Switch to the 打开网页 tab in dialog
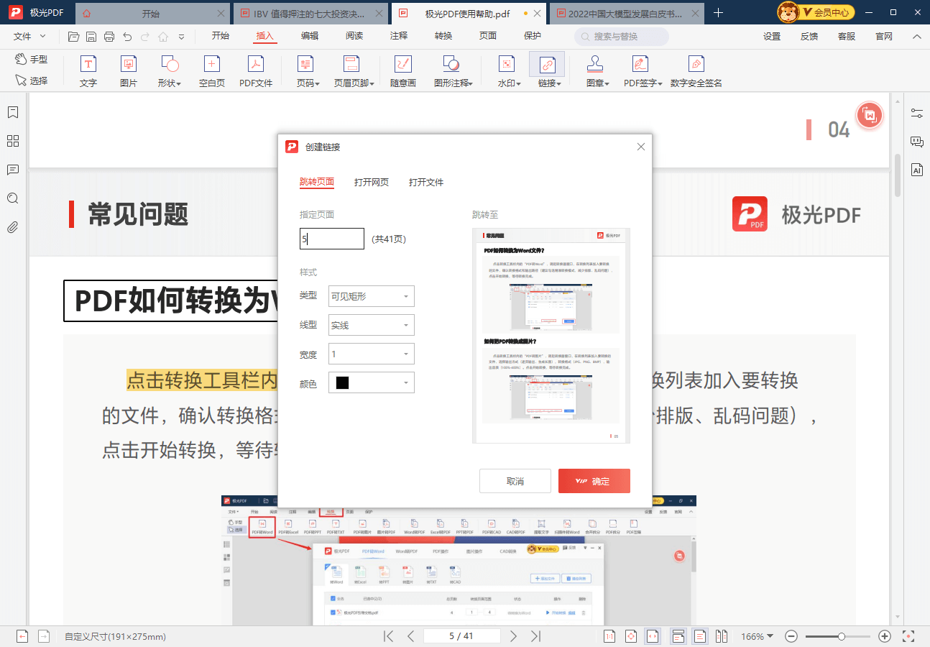This screenshot has height=647, width=930. point(372,182)
